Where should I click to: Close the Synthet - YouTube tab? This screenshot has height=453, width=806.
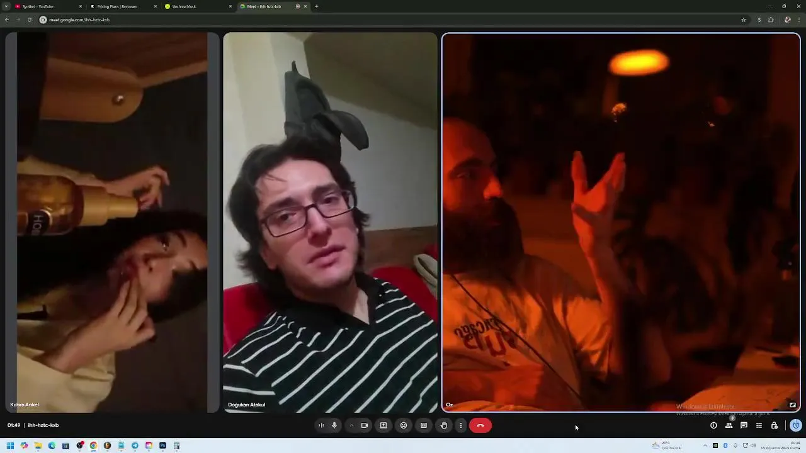[x=81, y=6]
